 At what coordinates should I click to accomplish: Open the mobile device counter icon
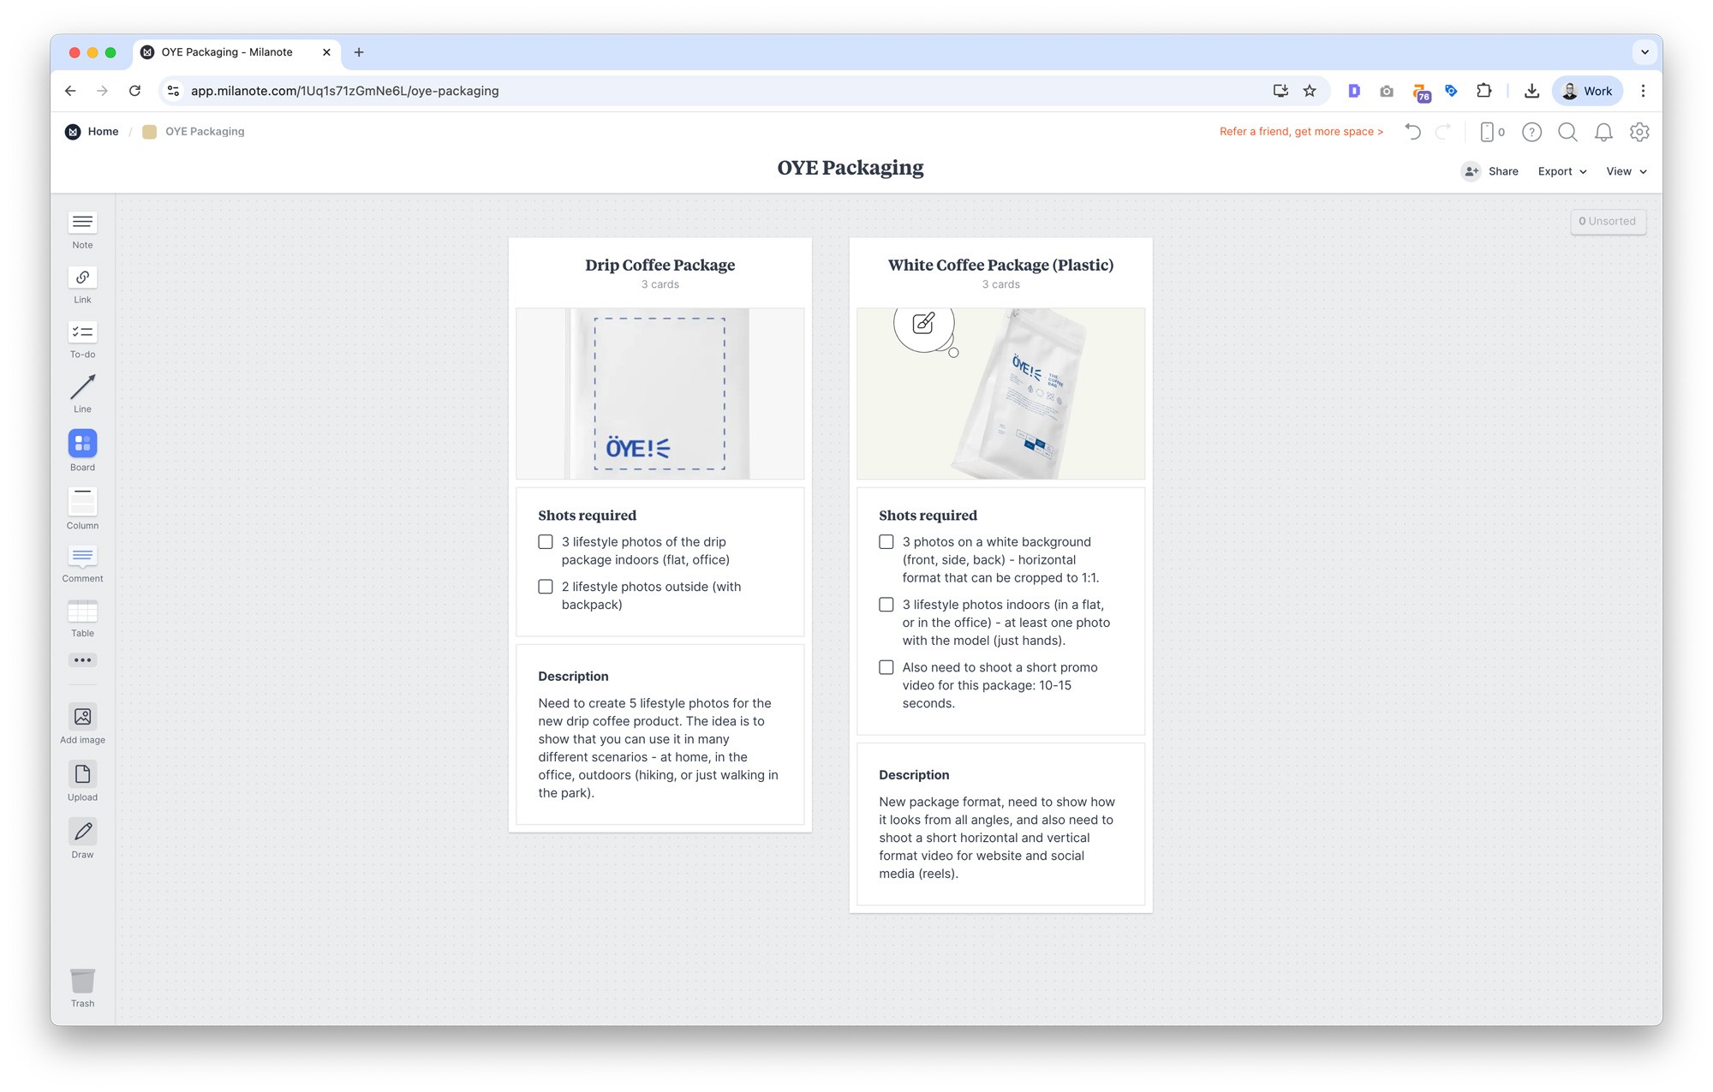[x=1493, y=132]
